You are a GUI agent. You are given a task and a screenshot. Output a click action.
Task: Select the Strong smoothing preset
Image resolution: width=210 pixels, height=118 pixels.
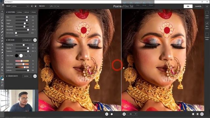click(33, 12)
